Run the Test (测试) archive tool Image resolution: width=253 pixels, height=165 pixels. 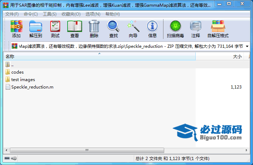55,26
